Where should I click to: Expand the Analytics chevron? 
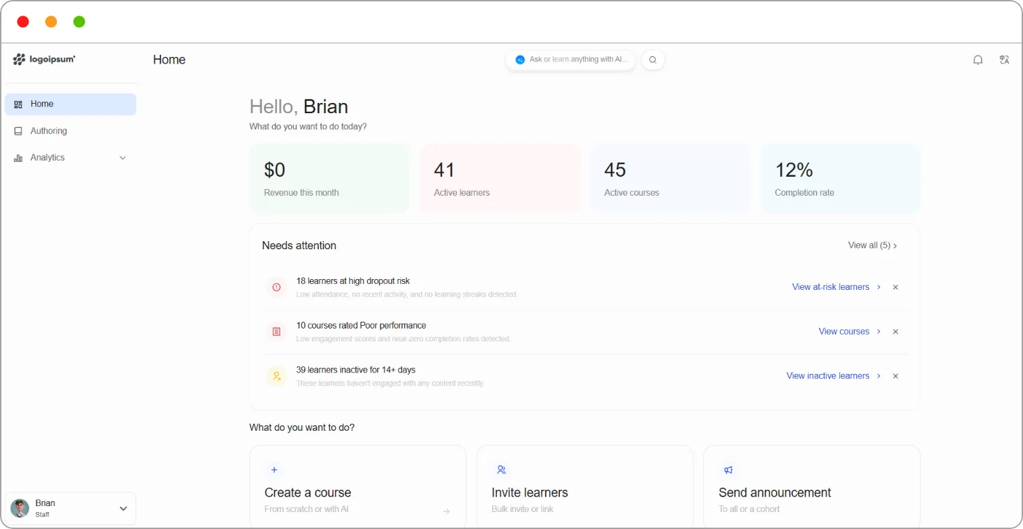(x=123, y=158)
